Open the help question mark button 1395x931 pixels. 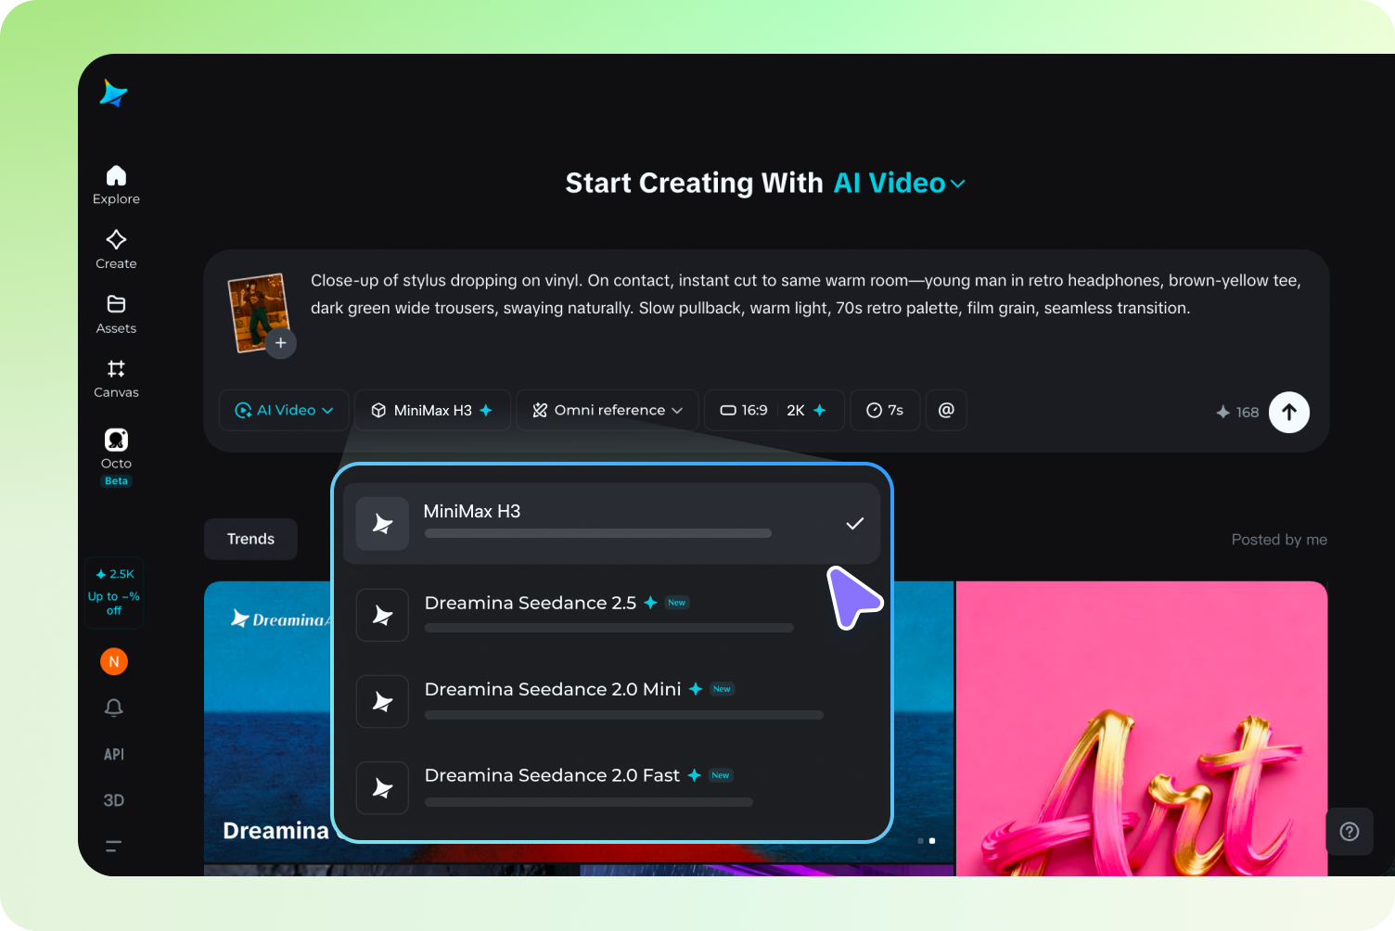tap(1350, 832)
